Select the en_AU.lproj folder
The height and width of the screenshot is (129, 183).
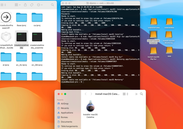pos(21,57)
